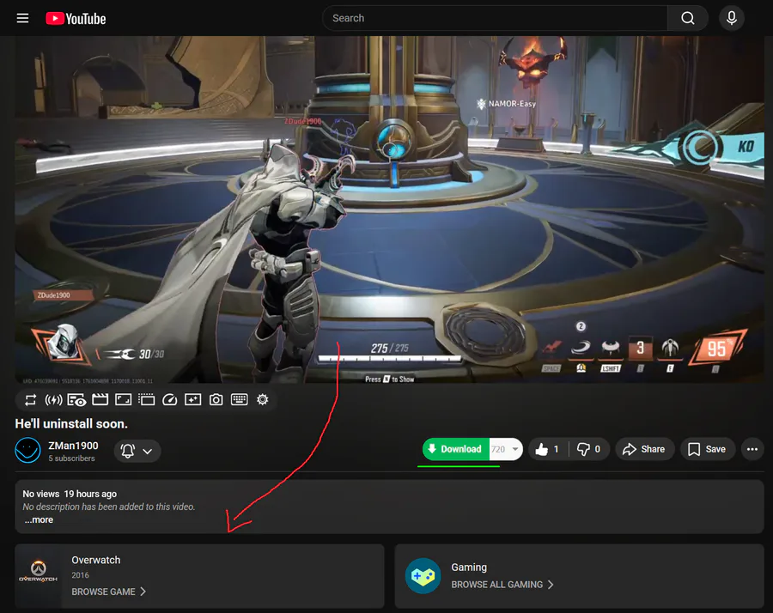Click the resize player frame icon
The width and height of the screenshot is (773, 613).
tap(123, 399)
